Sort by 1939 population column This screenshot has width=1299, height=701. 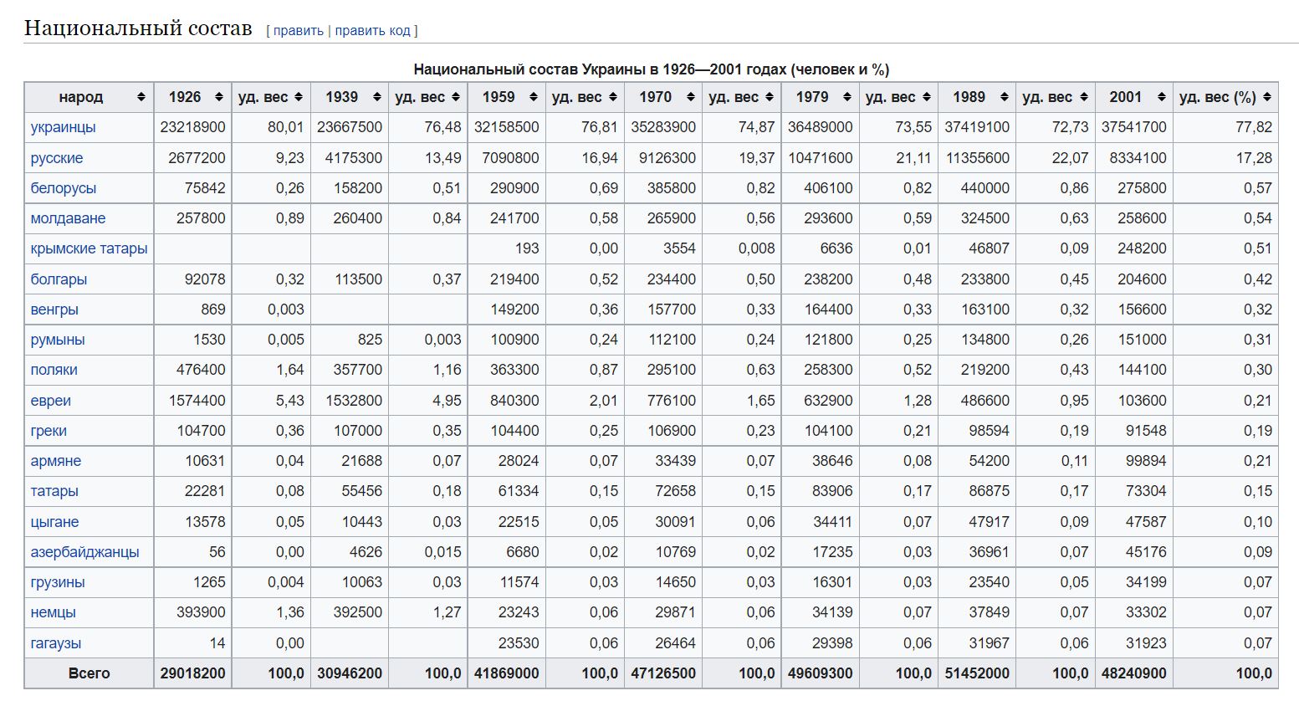point(376,97)
